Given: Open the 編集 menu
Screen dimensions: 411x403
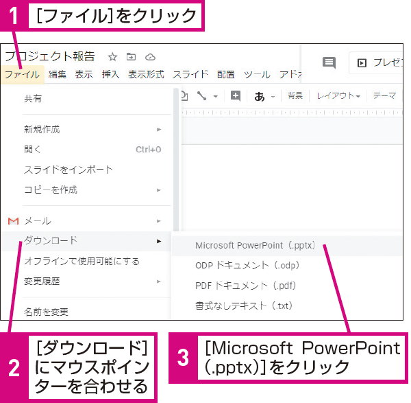Looking at the screenshot, I should 58,74.
